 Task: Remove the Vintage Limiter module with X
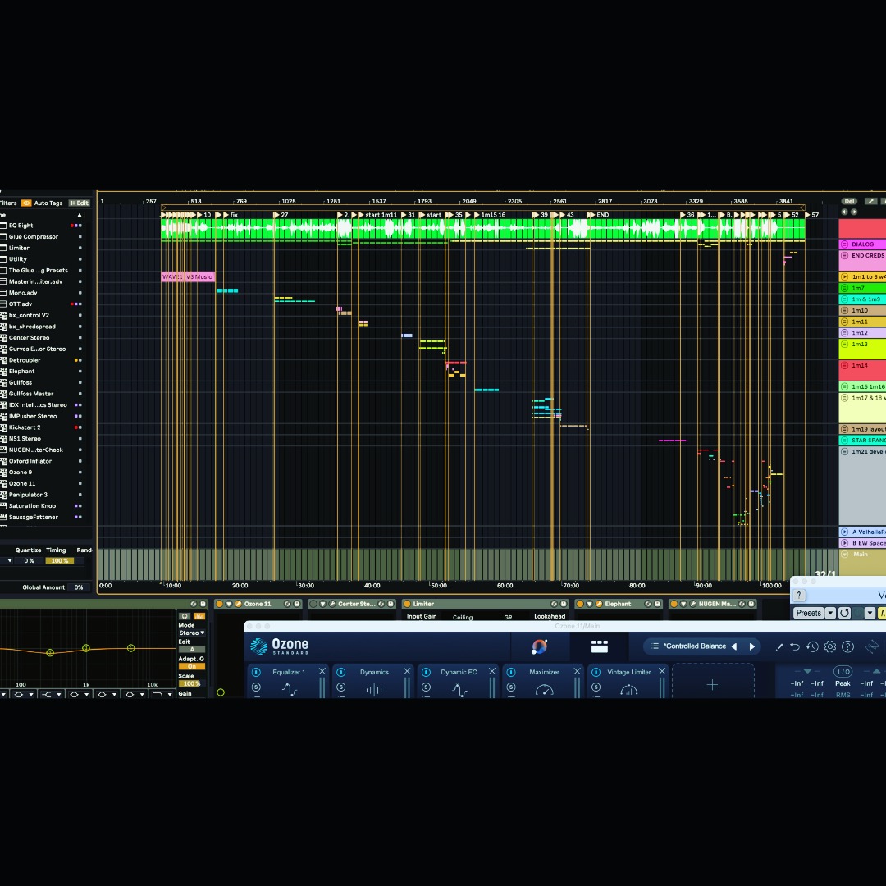click(662, 671)
